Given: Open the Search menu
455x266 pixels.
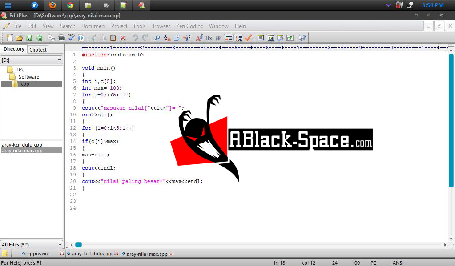Looking at the screenshot, I should [68, 26].
